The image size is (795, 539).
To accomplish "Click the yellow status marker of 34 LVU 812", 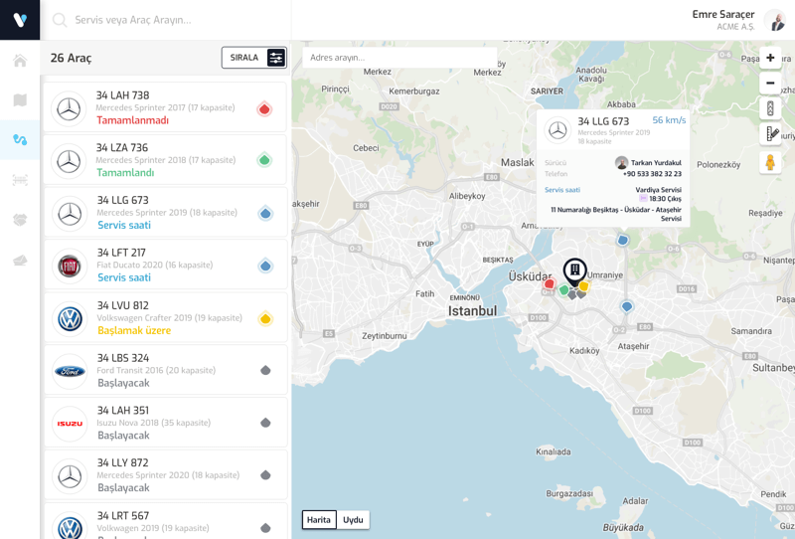I will point(265,319).
